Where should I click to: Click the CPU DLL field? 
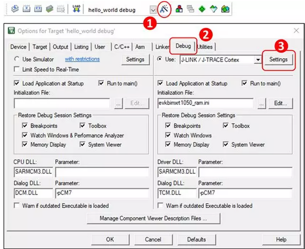coord(33,172)
